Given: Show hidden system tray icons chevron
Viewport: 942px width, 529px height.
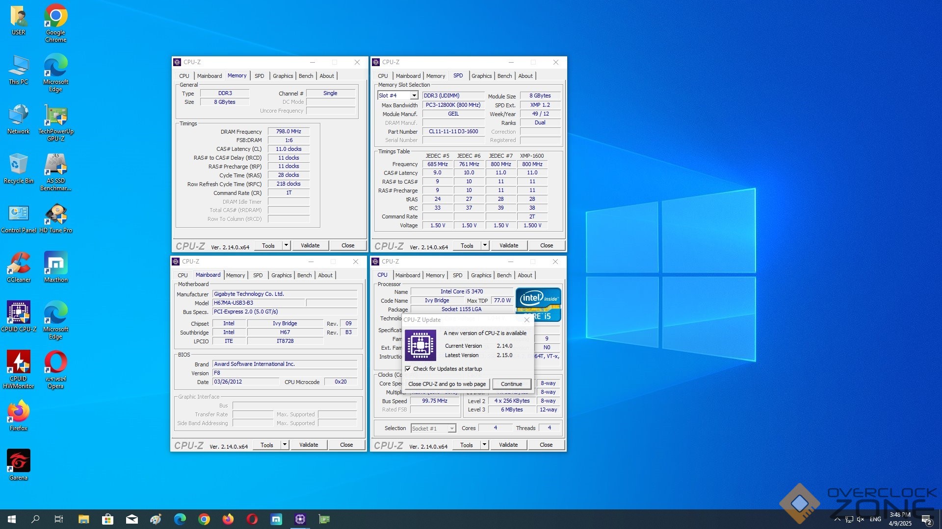Looking at the screenshot, I should coord(837,519).
